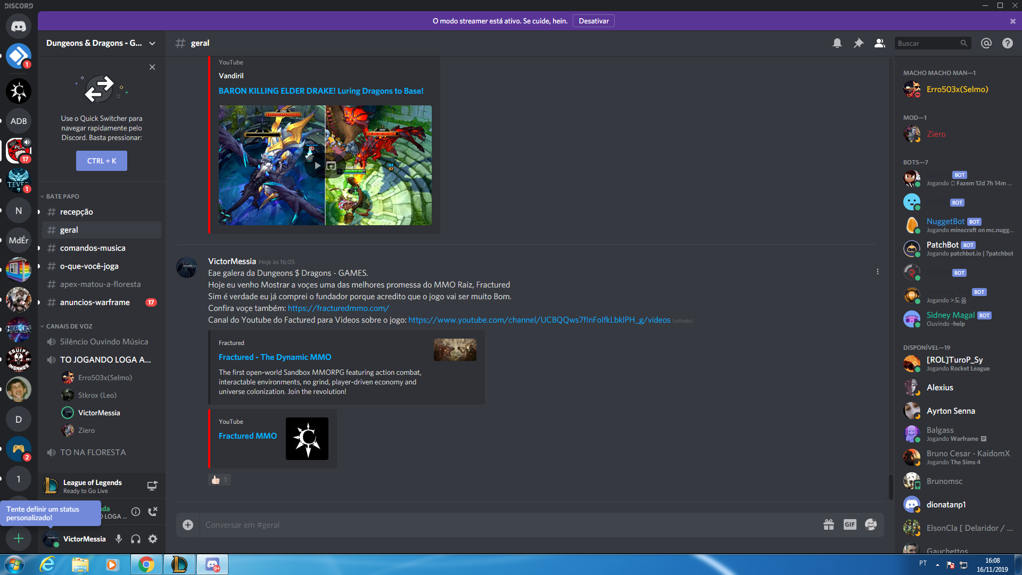Open help icon in header

[1008, 43]
